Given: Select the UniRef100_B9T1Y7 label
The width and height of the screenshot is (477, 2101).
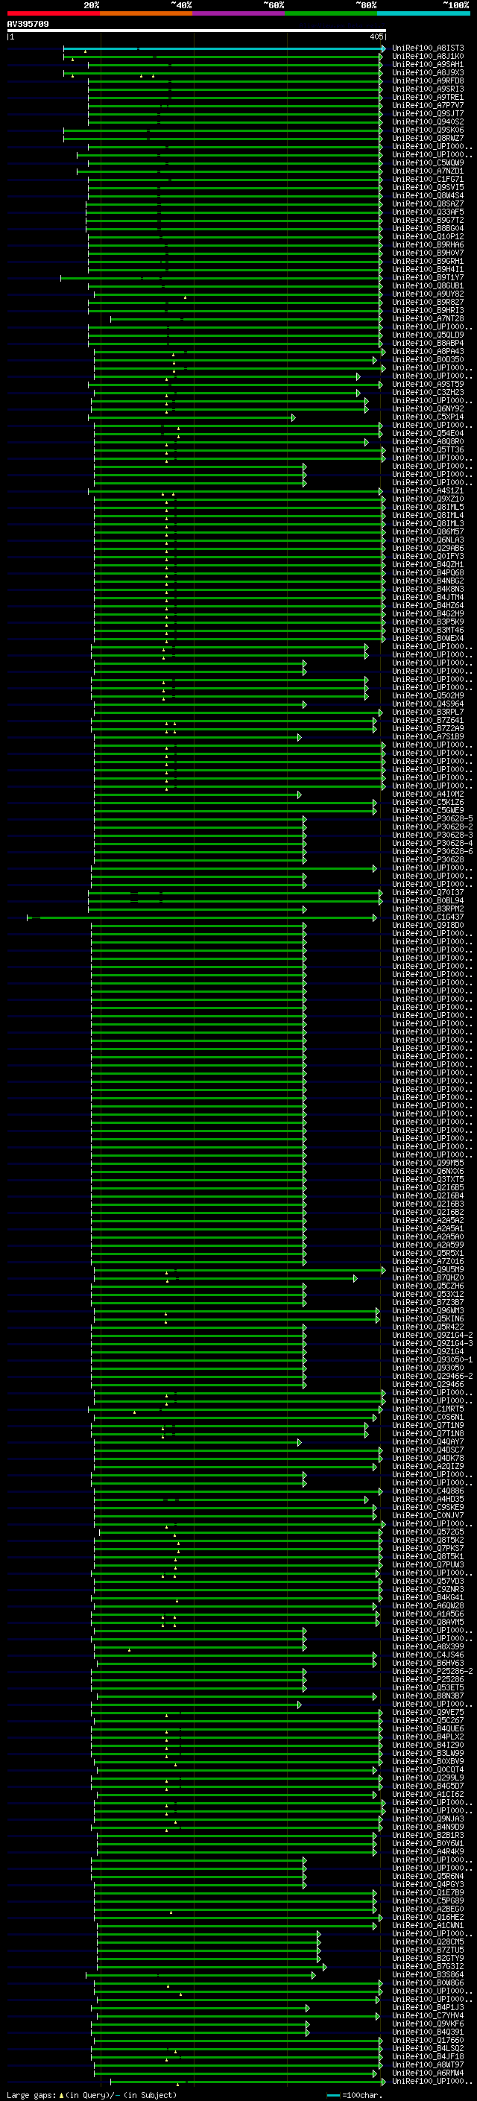Looking at the screenshot, I should pos(427,277).
